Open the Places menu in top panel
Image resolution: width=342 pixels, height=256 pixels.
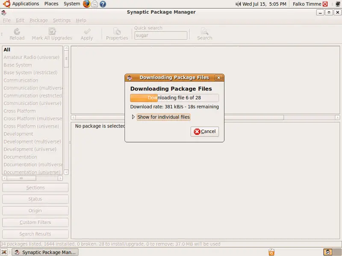51,4
